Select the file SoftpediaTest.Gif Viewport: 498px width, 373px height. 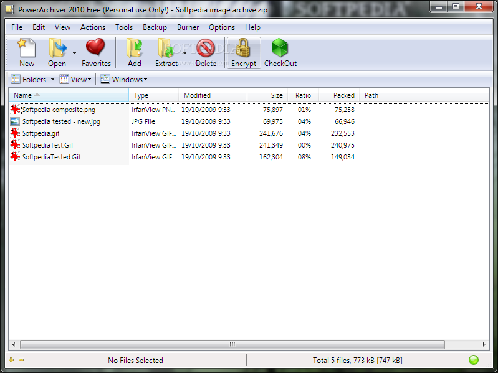pos(47,145)
